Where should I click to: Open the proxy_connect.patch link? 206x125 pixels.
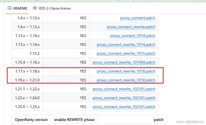[137, 18]
